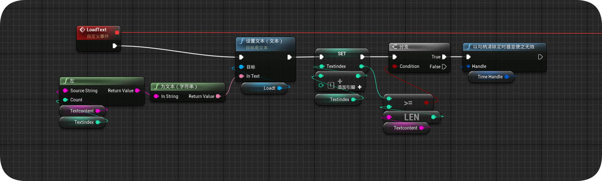Select the 设置文本（文本）function node title

pyautogui.click(x=264, y=41)
